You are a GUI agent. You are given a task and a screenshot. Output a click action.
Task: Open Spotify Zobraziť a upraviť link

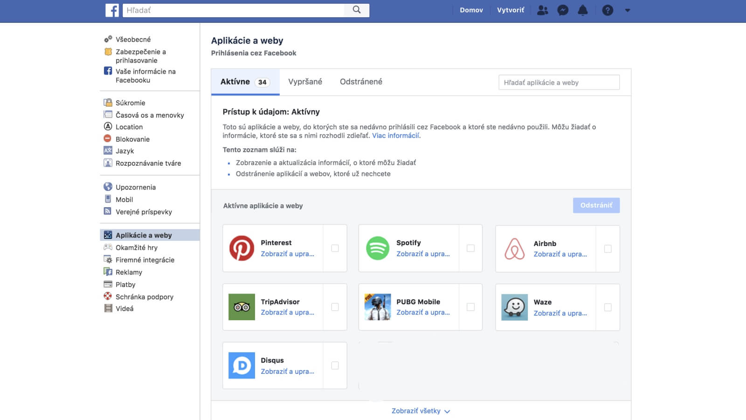pos(423,254)
